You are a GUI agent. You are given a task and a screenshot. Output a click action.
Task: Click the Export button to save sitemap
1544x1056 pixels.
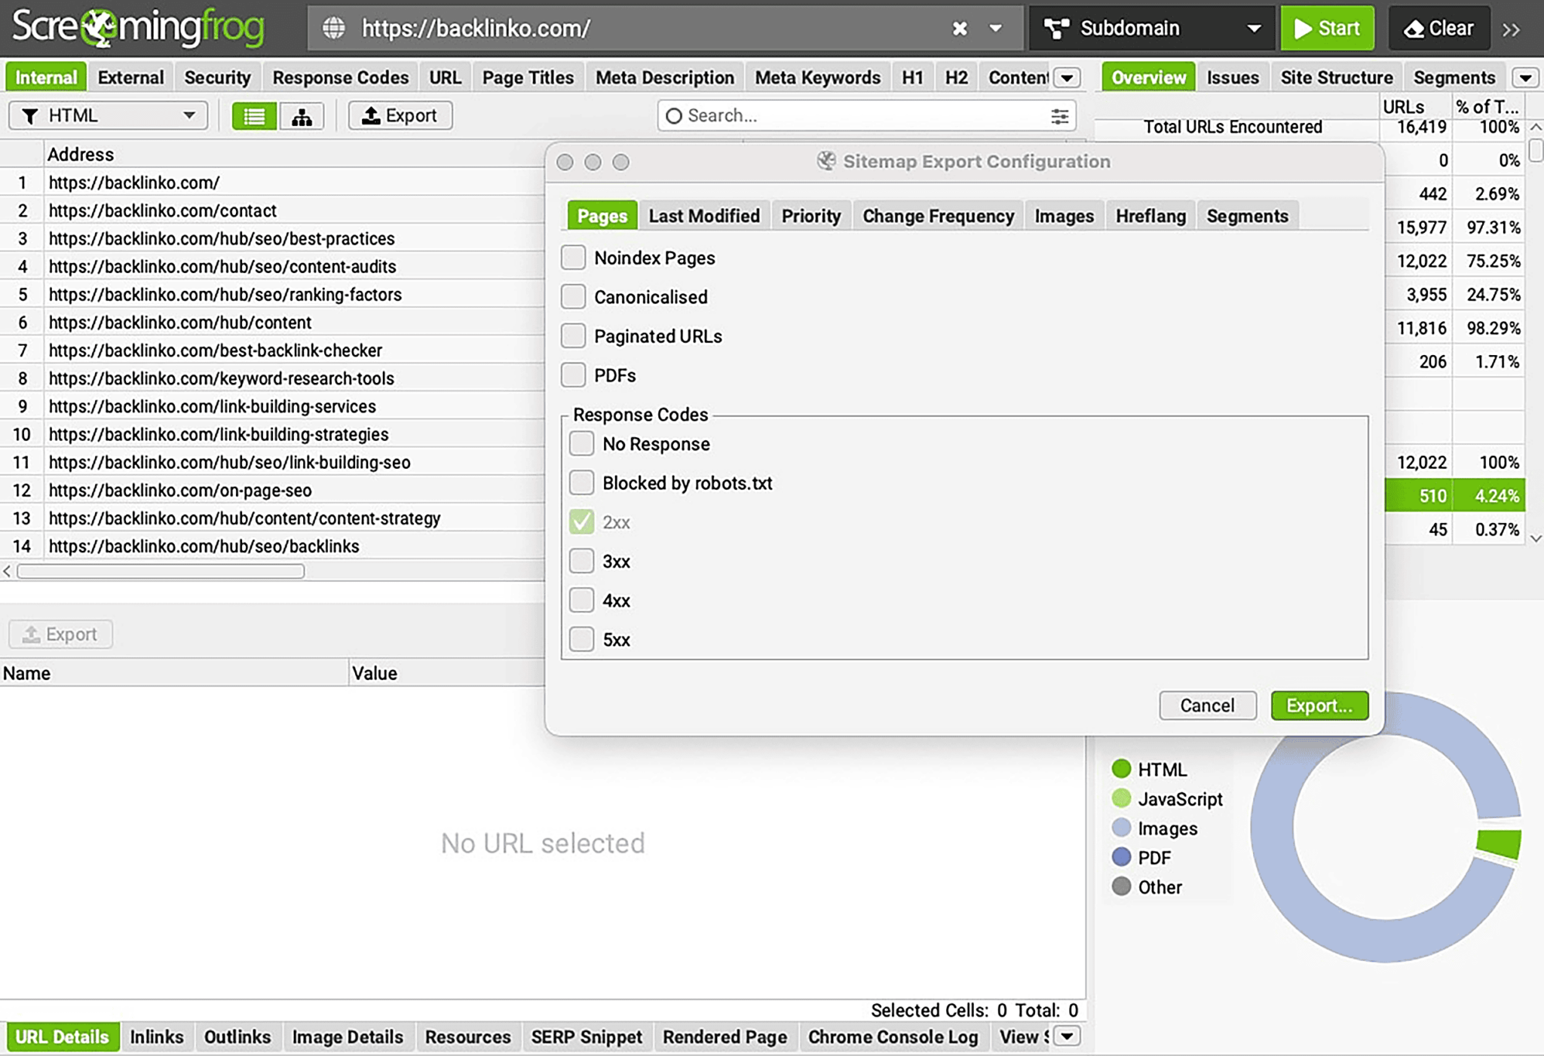coord(1318,706)
